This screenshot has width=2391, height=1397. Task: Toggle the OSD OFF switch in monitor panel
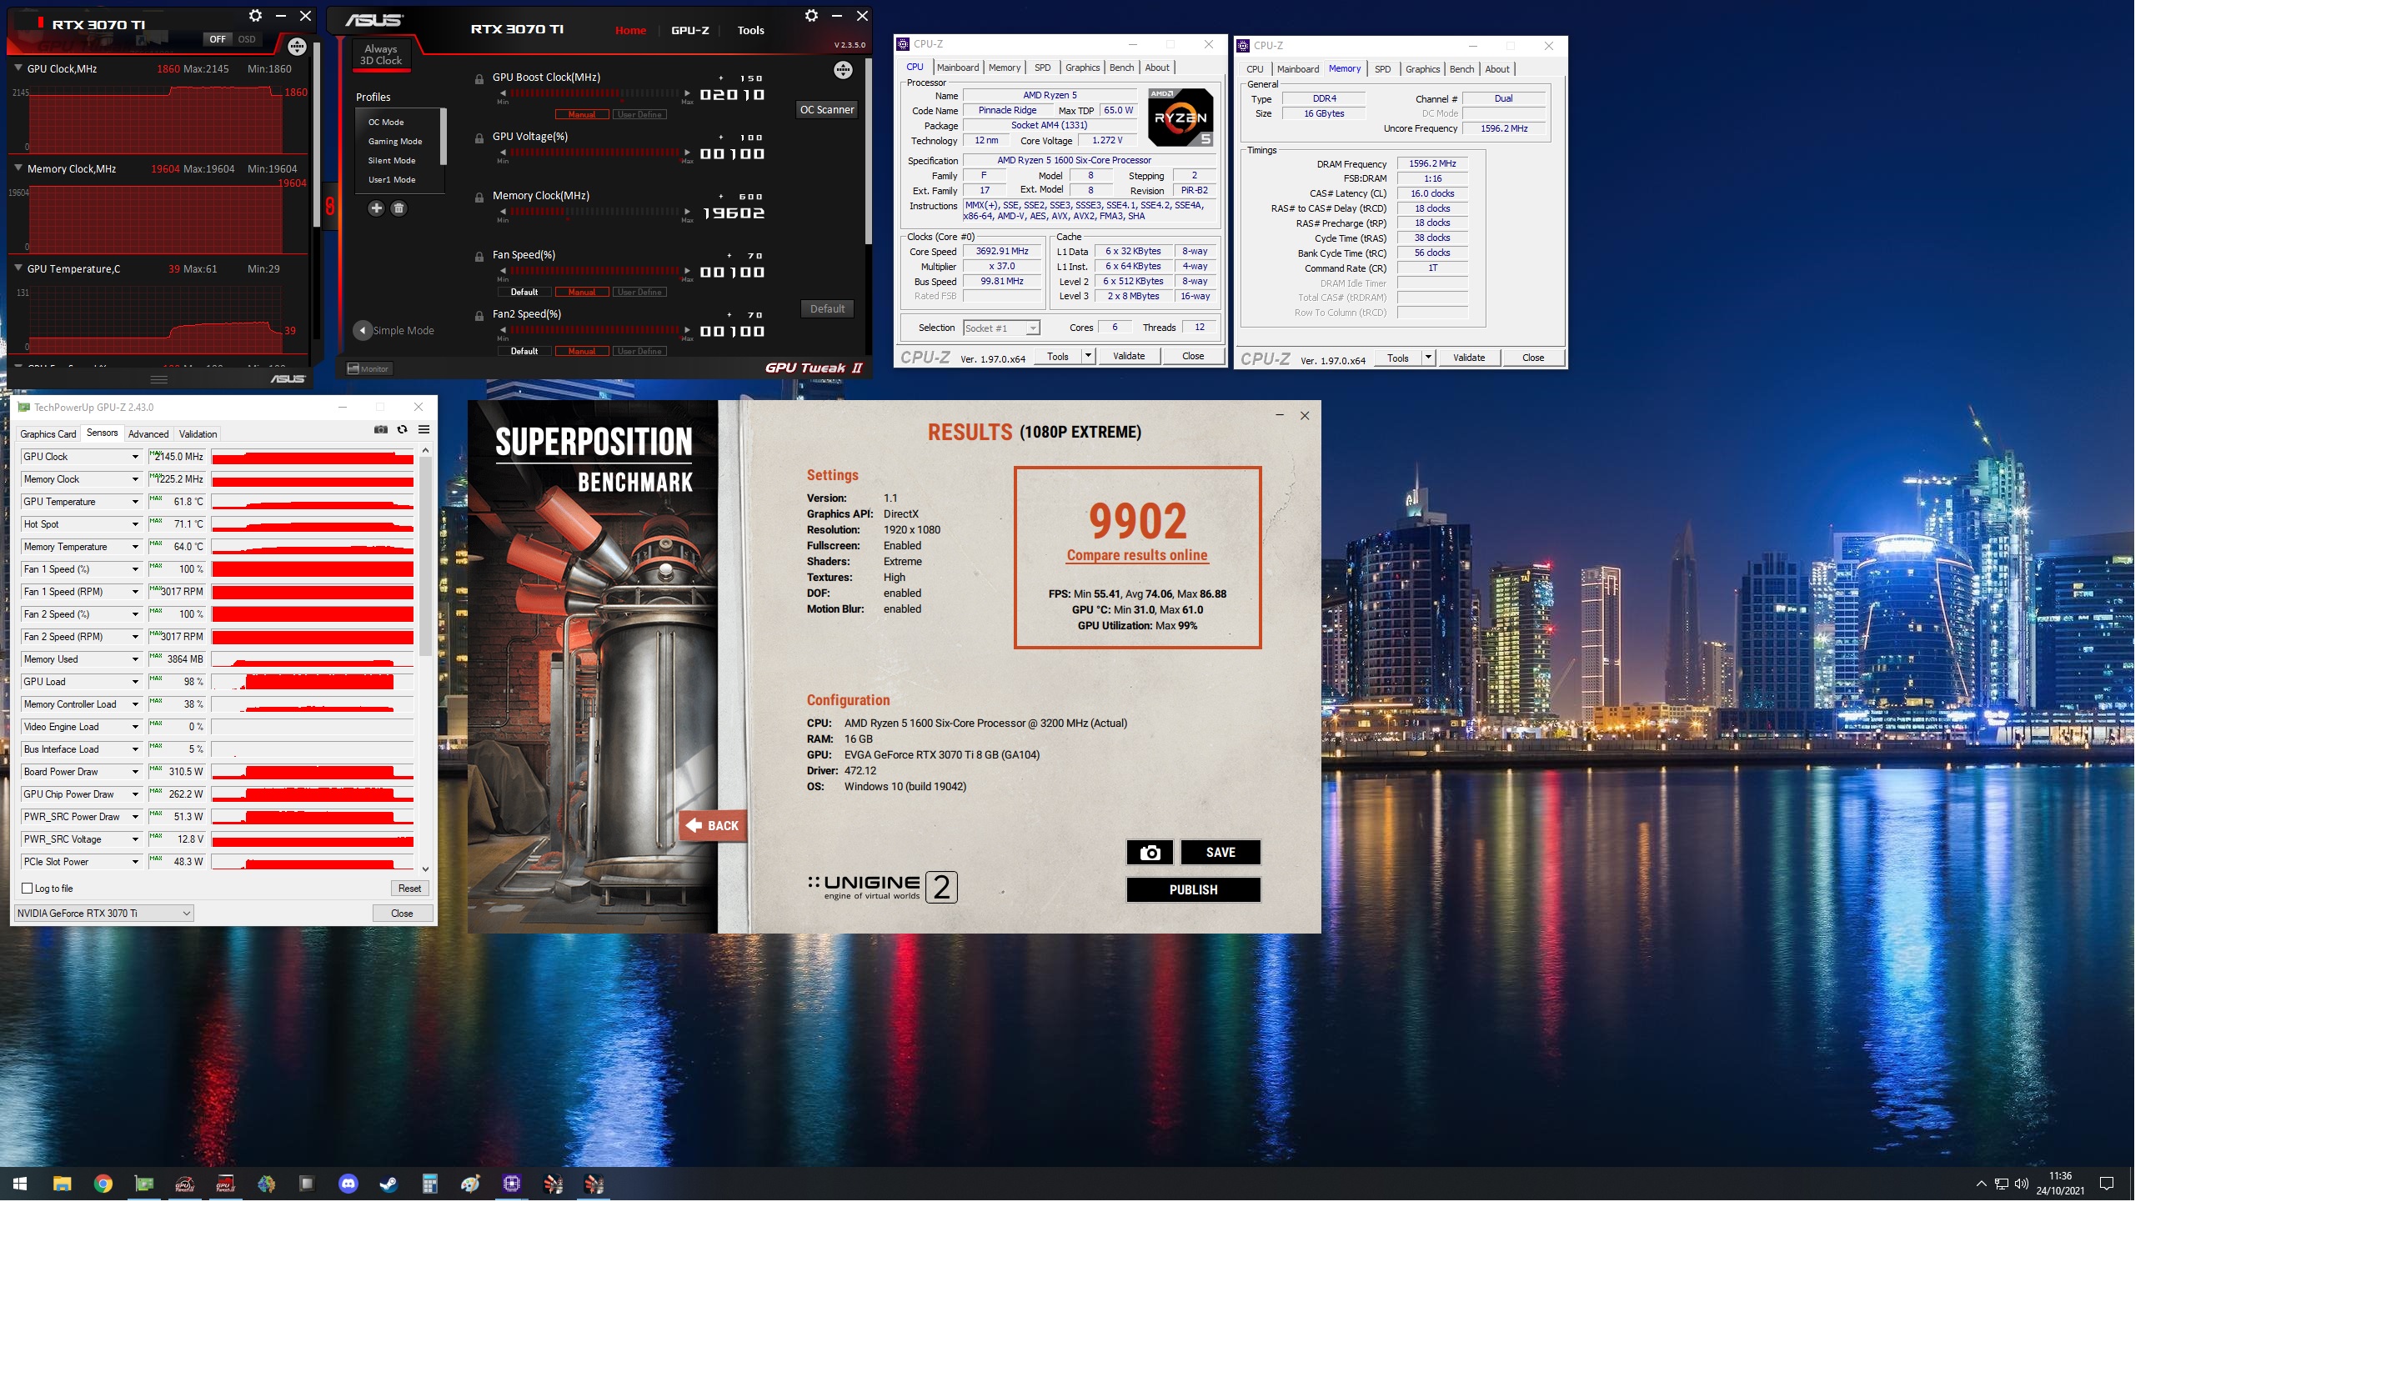point(218,40)
